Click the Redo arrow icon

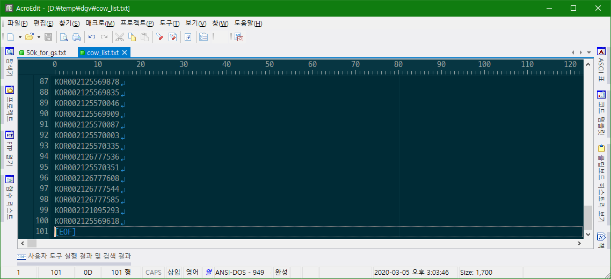[x=104, y=37]
